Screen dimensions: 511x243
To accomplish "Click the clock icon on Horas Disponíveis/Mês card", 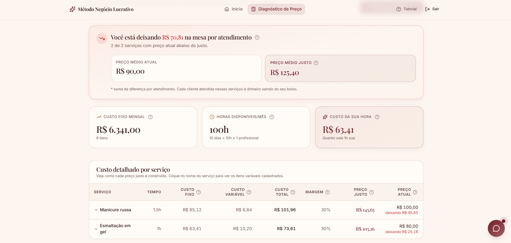I will (x=212, y=117).
